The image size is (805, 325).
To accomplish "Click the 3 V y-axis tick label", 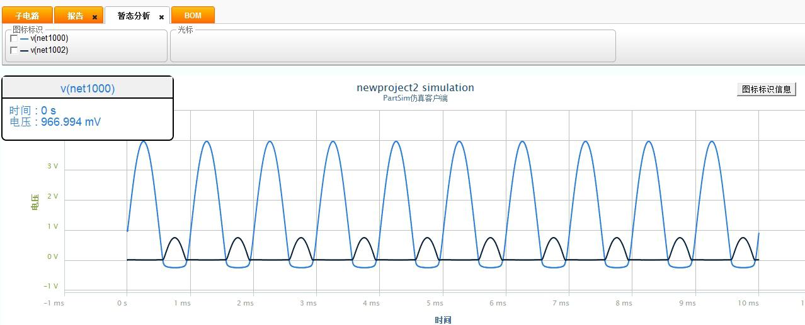I will coord(52,167).
